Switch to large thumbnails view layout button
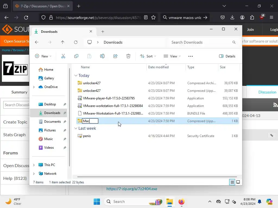The height and width of the screenshot is (208, 278). tap(238, 182)
